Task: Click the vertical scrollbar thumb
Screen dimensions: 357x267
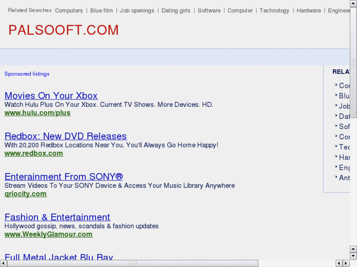Action: click(354, 62)
